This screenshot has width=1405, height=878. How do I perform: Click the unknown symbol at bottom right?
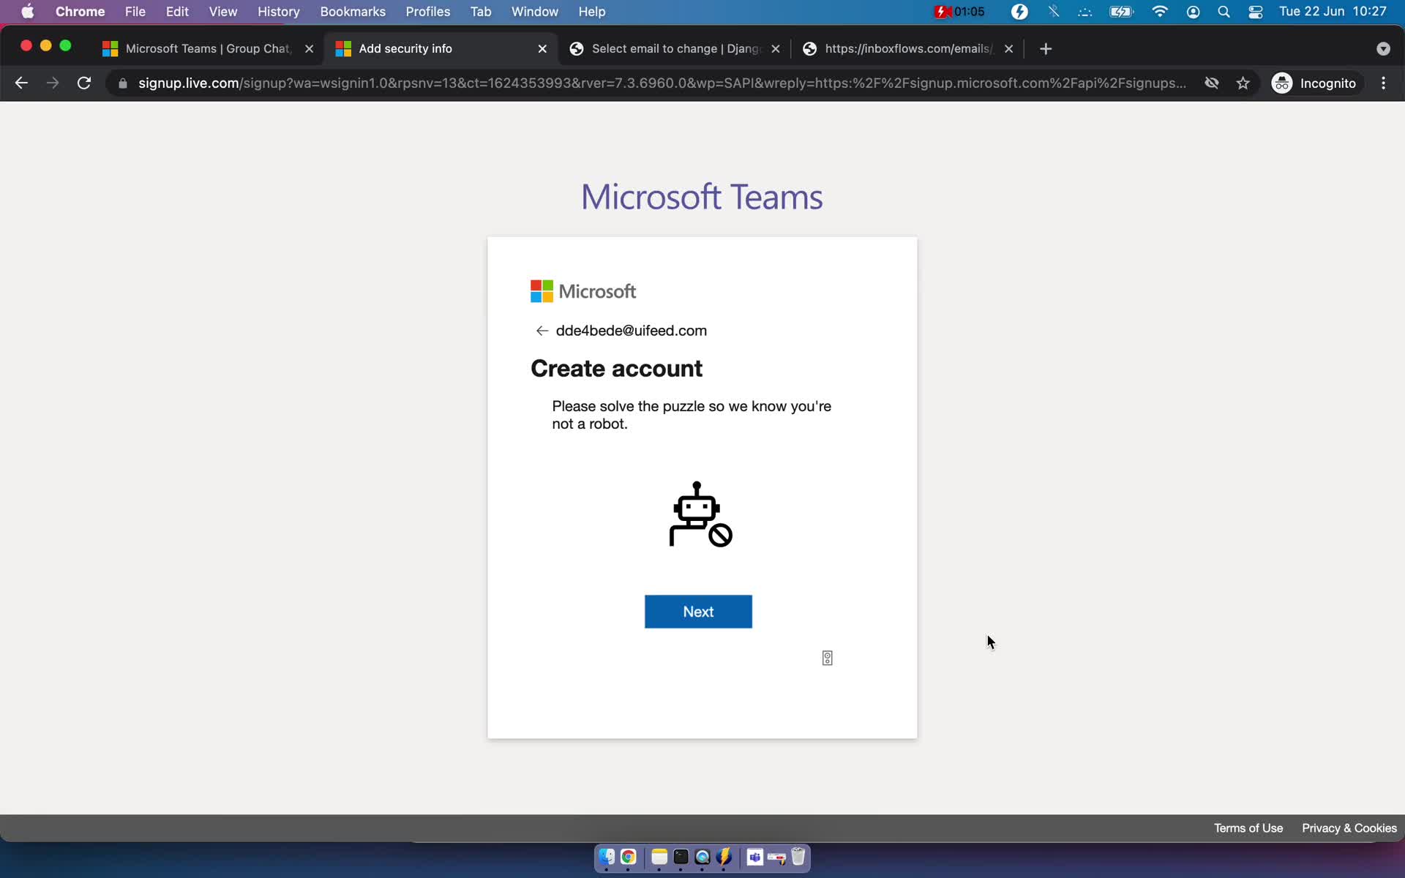tap(828, 658)
